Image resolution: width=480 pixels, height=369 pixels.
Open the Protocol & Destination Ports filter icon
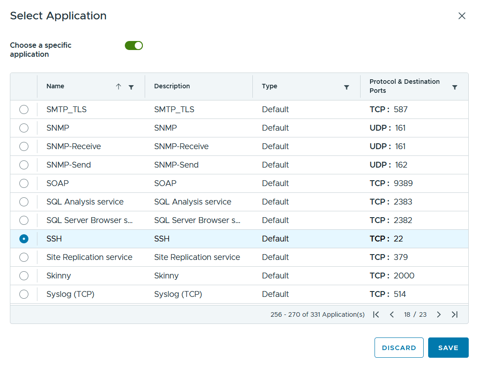455,87
